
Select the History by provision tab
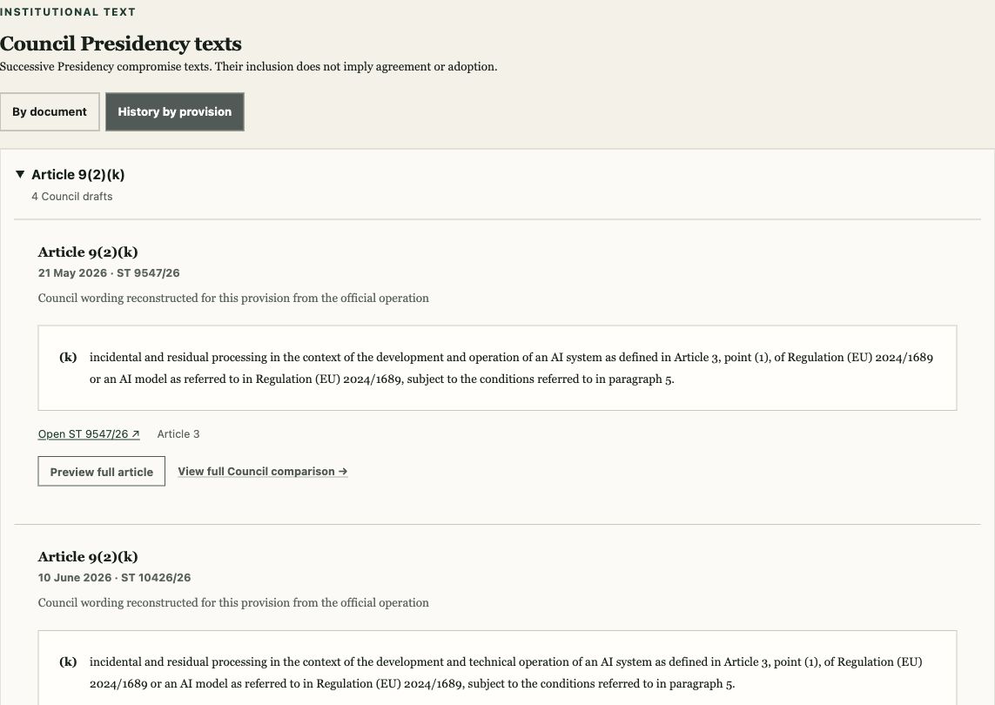pyautogui.click(x=174, y=111)
